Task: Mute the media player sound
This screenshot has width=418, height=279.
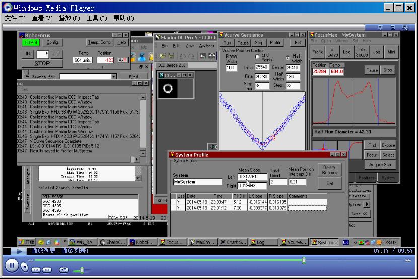Action: click(64, 270)
